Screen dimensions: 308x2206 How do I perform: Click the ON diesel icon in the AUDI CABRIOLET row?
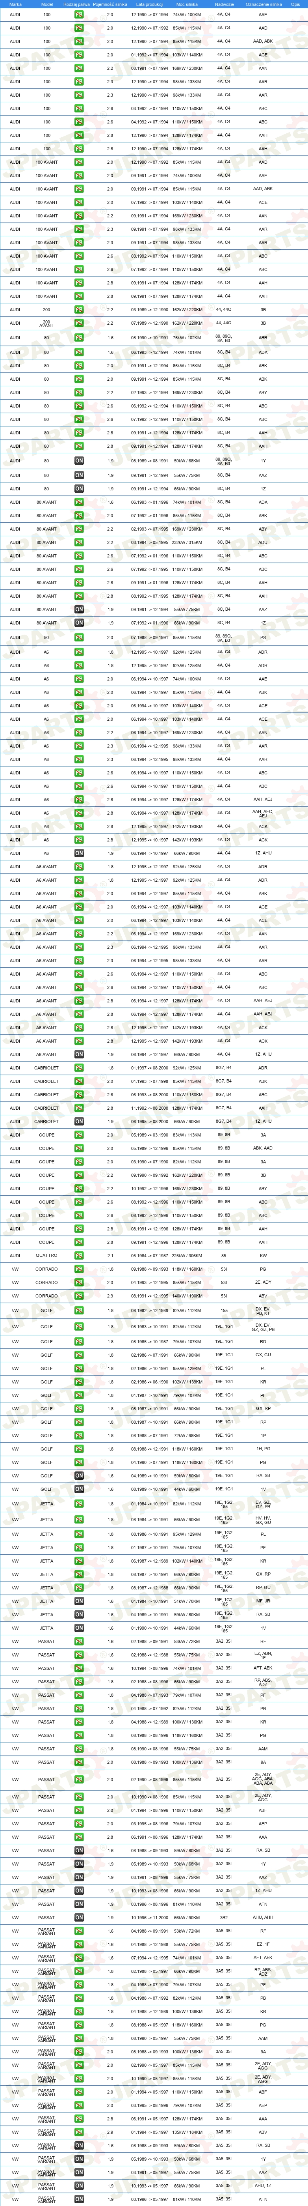79,1121
